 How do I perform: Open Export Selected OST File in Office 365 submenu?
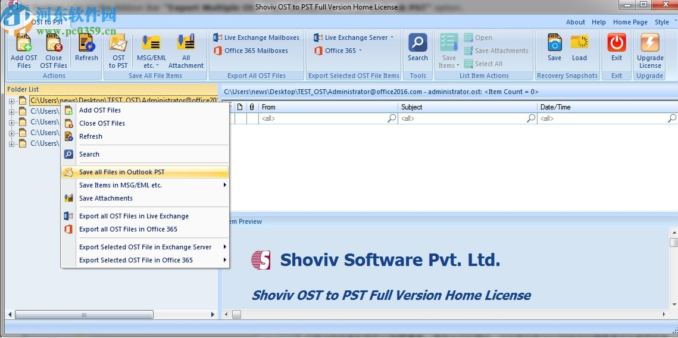[x=145, y=260]
